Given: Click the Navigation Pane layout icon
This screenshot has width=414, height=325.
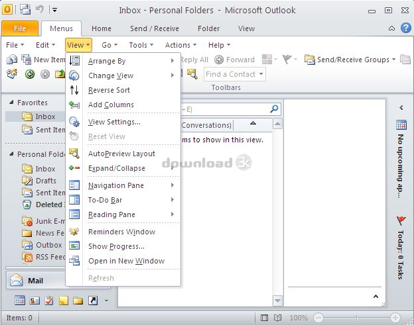Looking at the screenshot, I should click(74, 185).
